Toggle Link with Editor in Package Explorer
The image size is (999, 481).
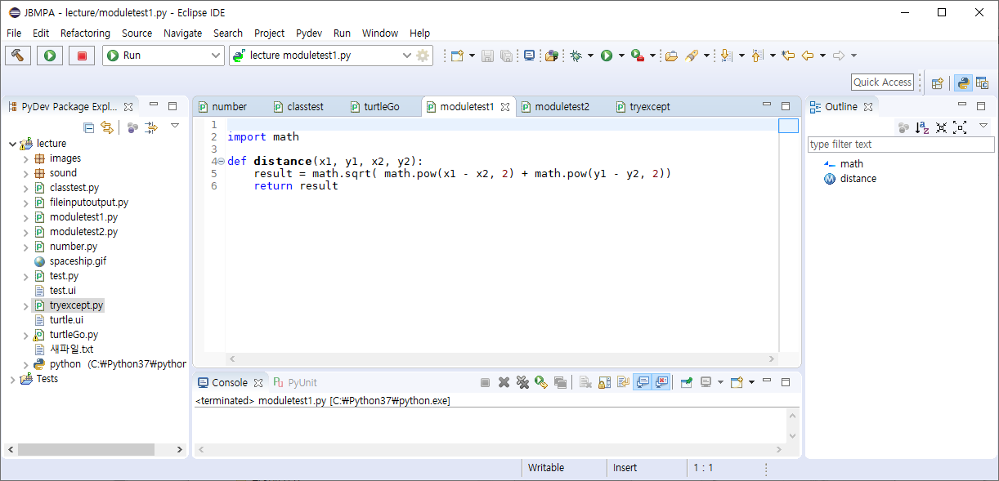[107, 127]
